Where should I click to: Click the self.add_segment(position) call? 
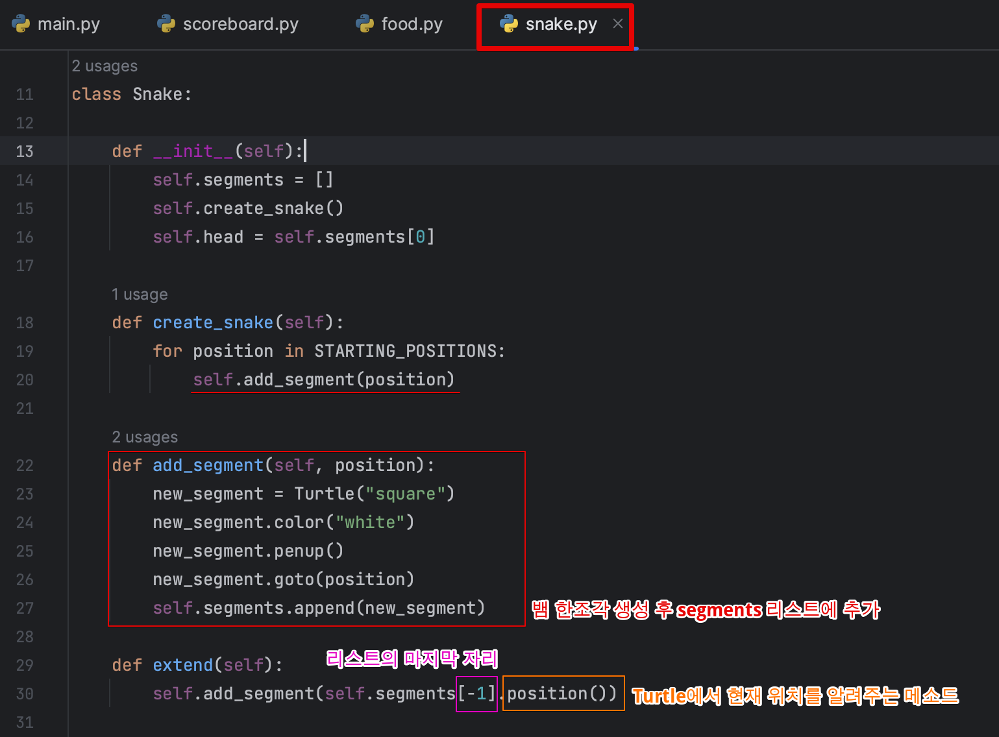[324, 380]
